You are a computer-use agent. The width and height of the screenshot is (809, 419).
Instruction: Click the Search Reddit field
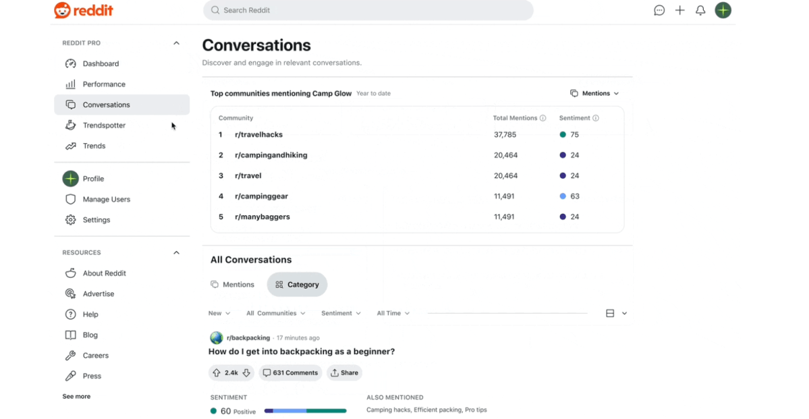368,10
